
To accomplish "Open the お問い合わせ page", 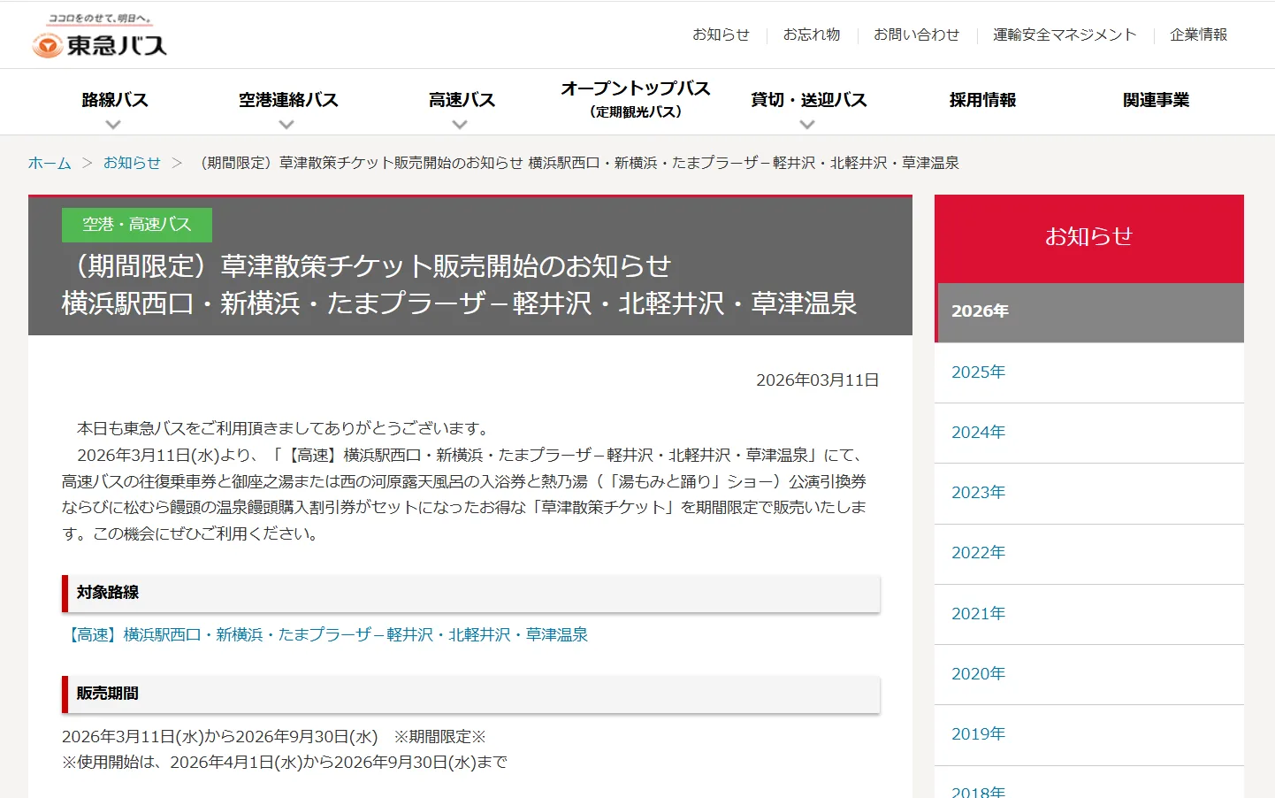I will click(916, 35).
